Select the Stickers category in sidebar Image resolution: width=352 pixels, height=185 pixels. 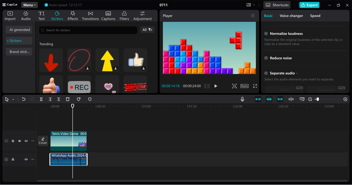click(19, 41)
